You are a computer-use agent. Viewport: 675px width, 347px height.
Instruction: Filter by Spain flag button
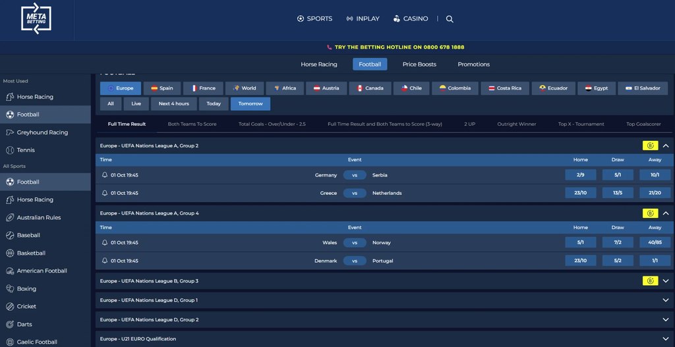point(162,88)
